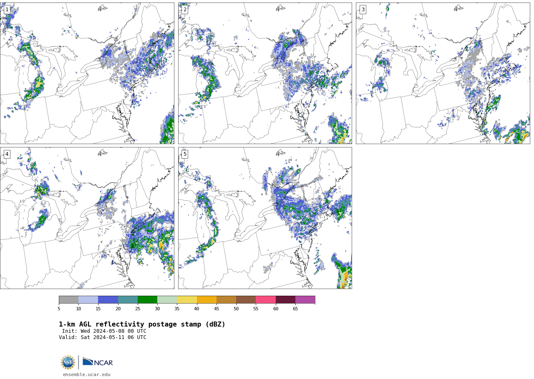Click the purple 65+ dBZ swatch

coord(305,300)
